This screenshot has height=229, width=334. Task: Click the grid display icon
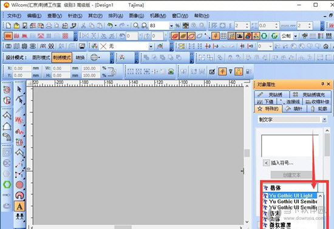click(223, 36)
